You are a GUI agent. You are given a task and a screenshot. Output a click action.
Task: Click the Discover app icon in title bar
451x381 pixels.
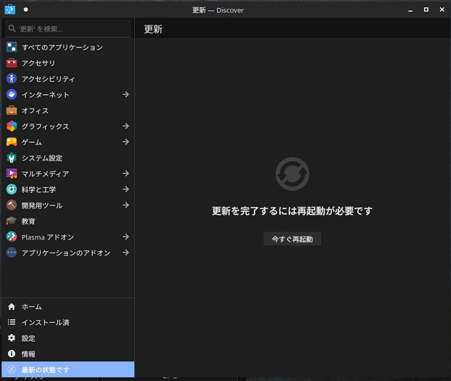10,9
